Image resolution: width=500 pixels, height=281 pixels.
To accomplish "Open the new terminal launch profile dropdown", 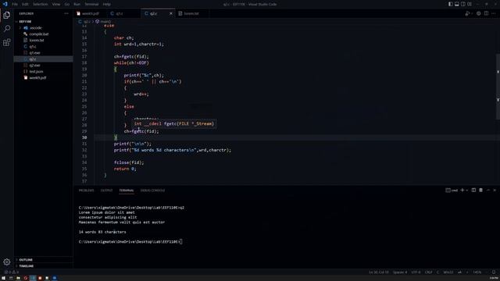I will (467, 190).
